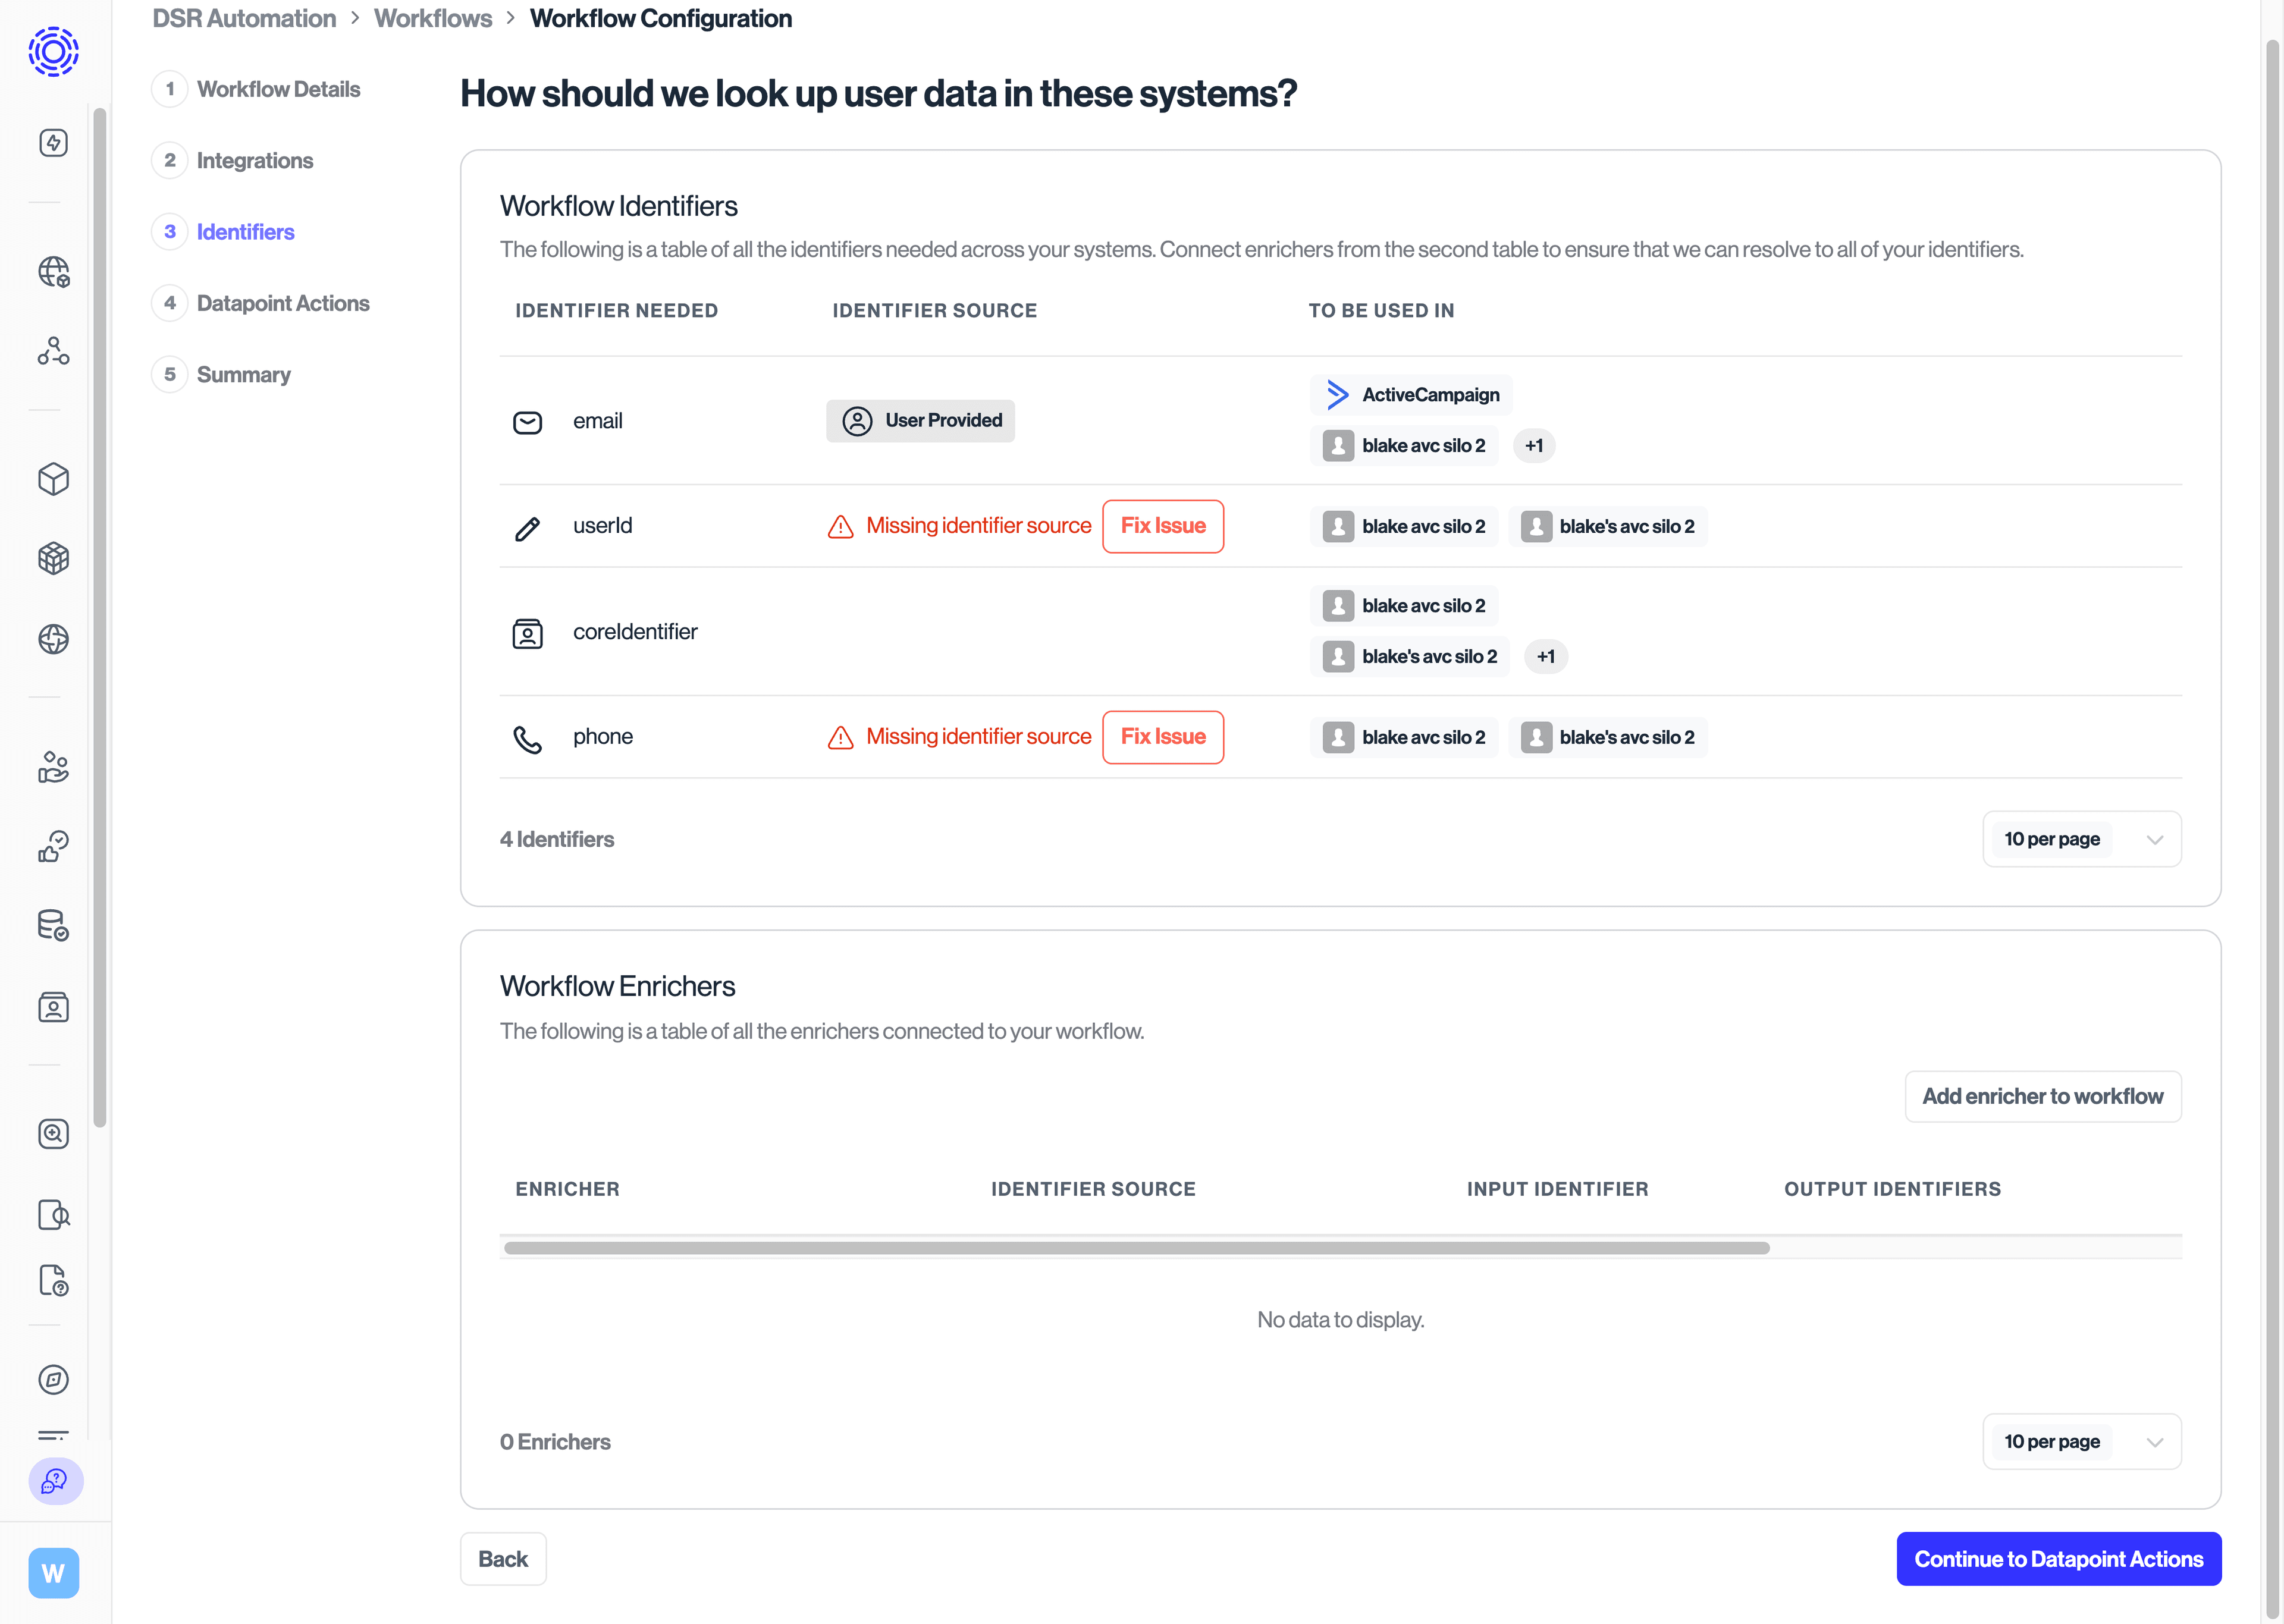Screen dimensions: 2284x1624
Task: Click the enrichers table horizontal scrollbar
Action: pos(1136,1248)
